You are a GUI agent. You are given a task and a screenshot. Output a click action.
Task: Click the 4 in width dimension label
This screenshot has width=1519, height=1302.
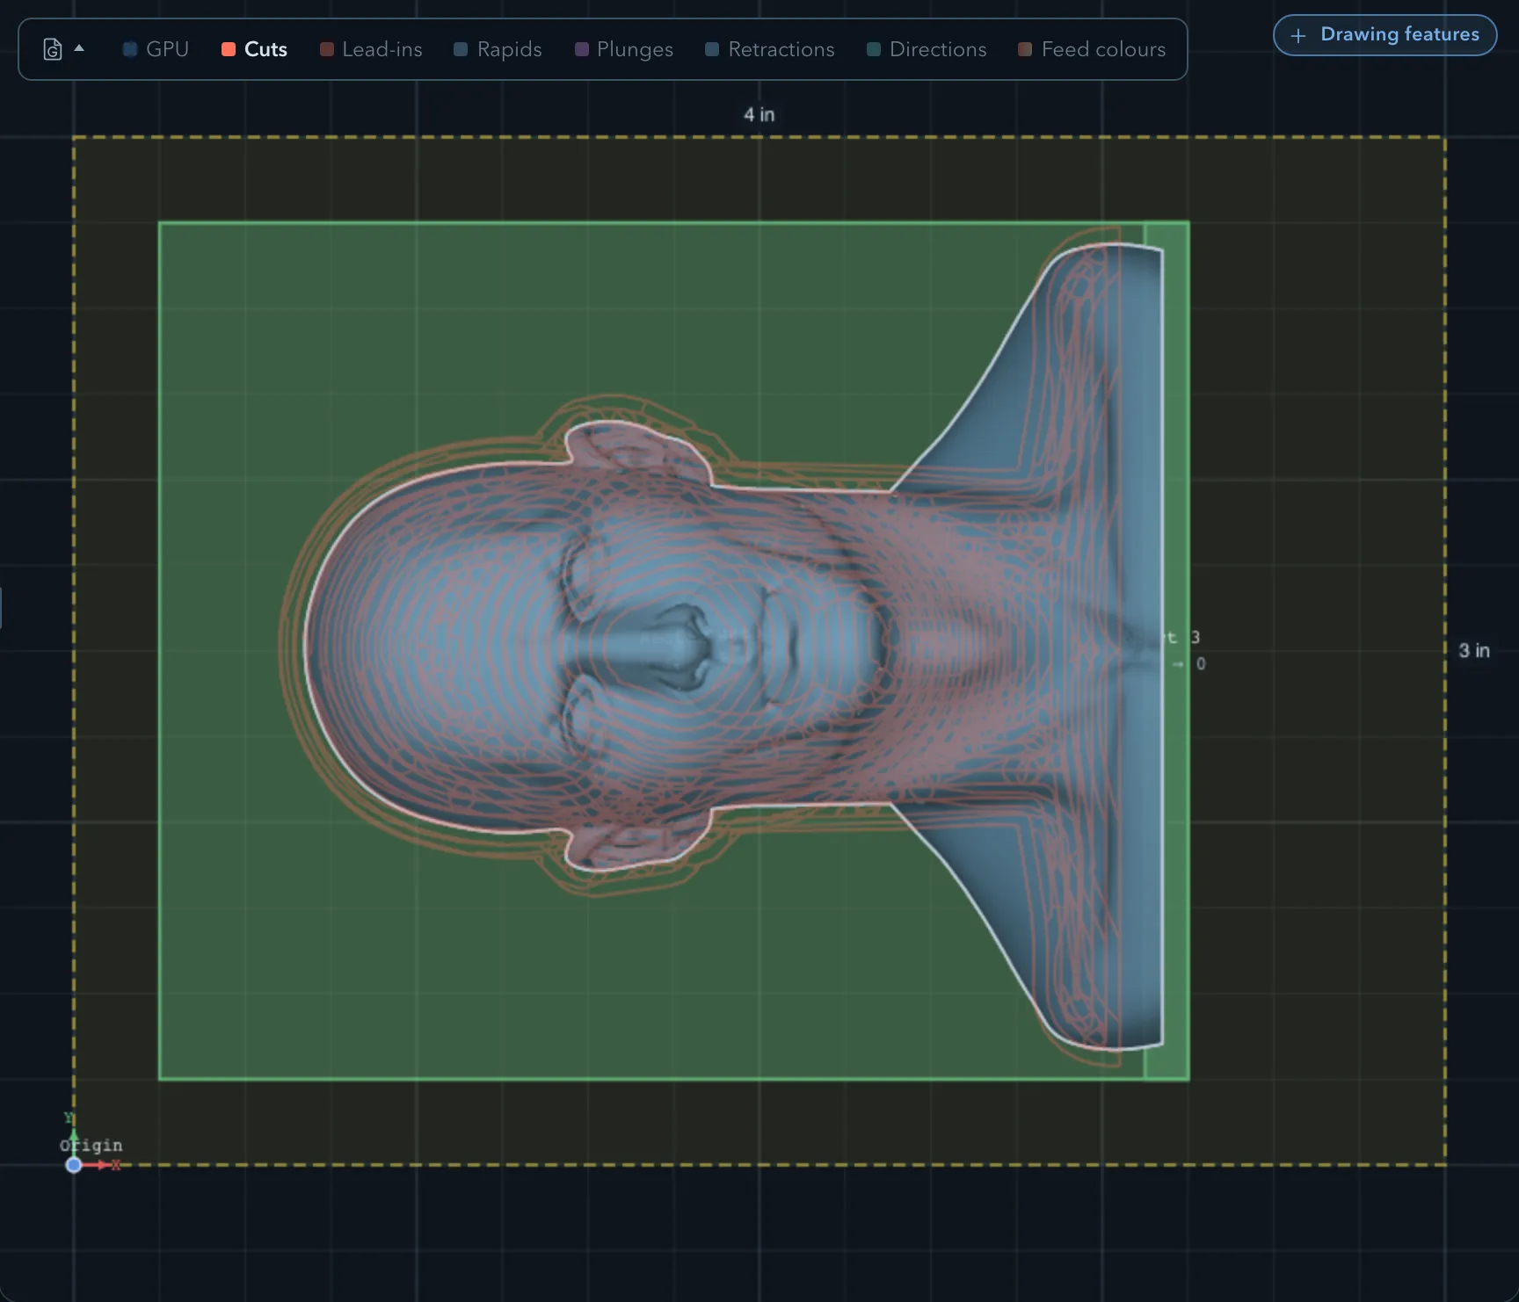tap(759, 114)
